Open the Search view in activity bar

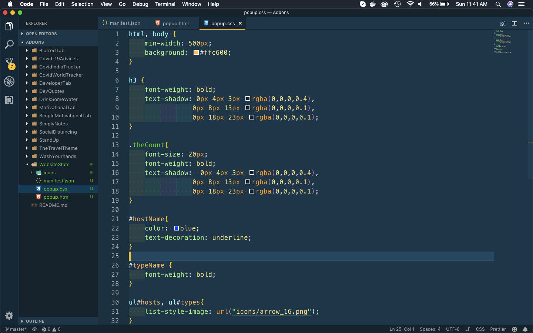pos(9,45)
